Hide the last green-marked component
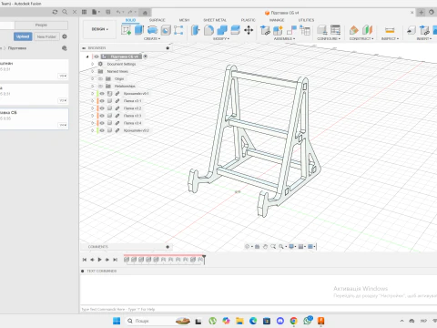Image resolution: width=437 pixels, height=328 pixels. (102, 130)
